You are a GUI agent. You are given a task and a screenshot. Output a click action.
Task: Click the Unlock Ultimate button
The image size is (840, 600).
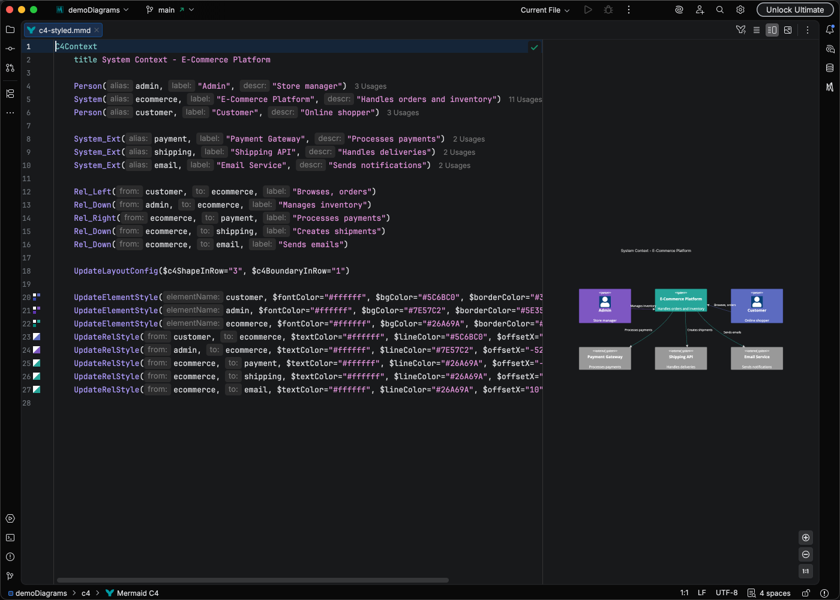[794, 10]
